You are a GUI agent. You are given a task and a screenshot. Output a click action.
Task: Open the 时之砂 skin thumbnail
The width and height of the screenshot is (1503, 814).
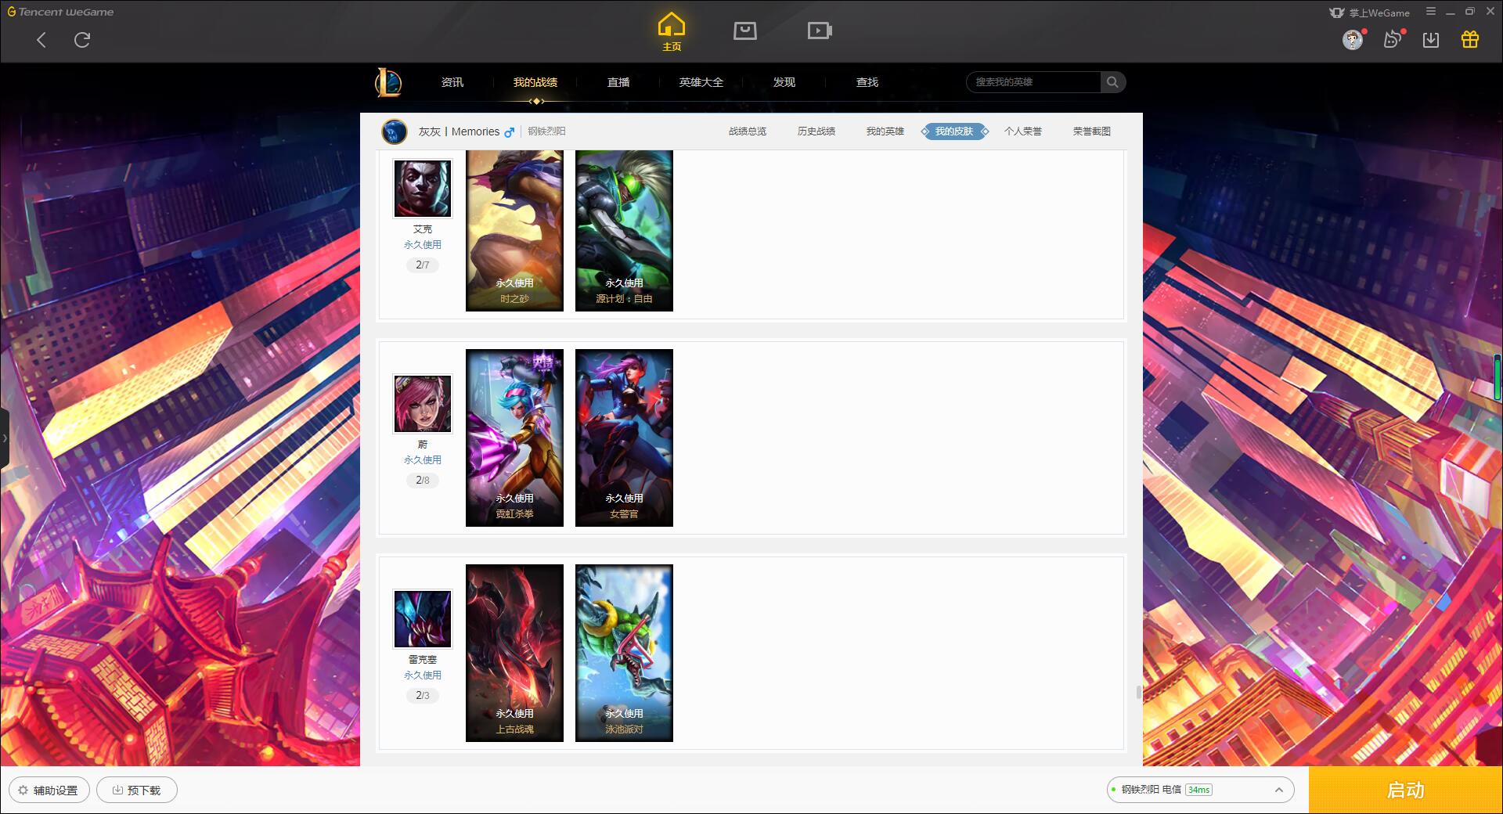tap(514, 231)
